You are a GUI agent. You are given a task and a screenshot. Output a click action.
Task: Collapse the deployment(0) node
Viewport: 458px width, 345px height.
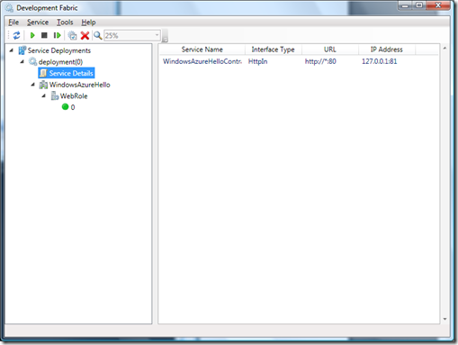pos(22,61)
